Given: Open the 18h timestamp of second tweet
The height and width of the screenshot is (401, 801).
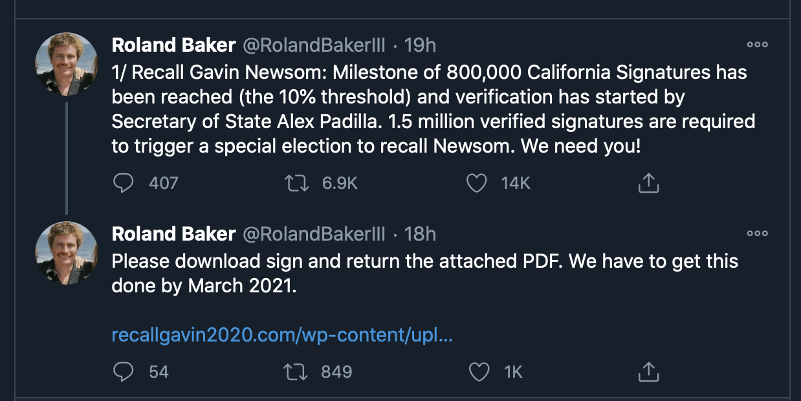Looking at the screenshot, I should pyautogui.click(x=420, y=233).
